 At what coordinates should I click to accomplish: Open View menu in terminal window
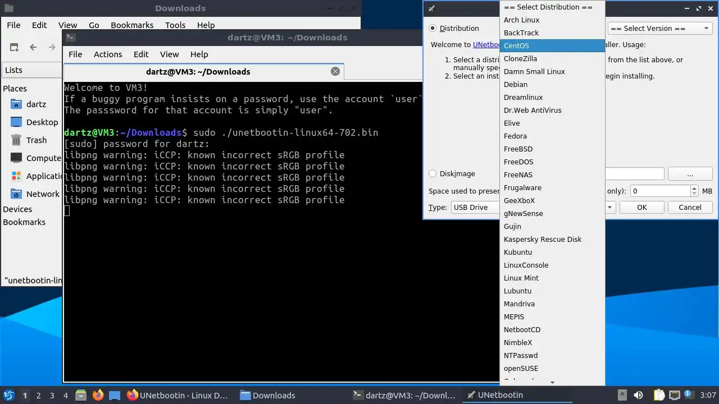coord(169,54)
